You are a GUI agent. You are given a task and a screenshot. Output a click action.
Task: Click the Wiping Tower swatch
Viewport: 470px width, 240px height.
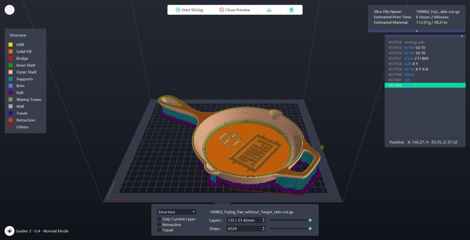point(10,99)
